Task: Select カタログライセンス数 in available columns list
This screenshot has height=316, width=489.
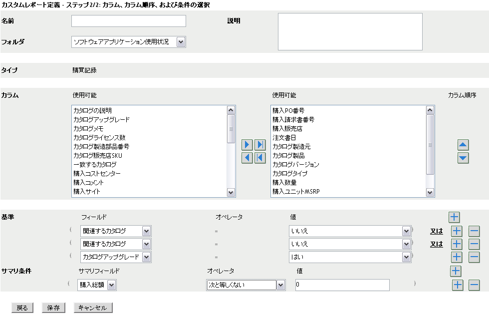Action: (99, 137)
